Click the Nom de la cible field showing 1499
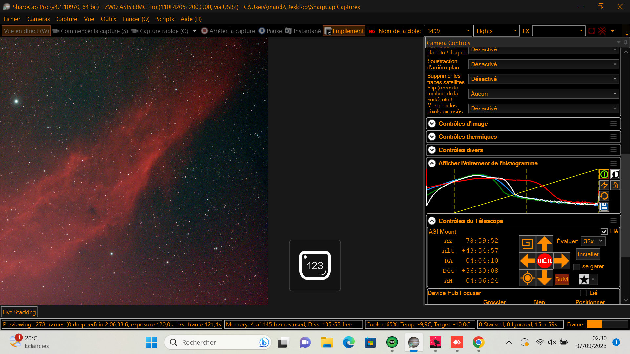Image resolution: width=630 pixels, height=354 pixels. [445, 31]
